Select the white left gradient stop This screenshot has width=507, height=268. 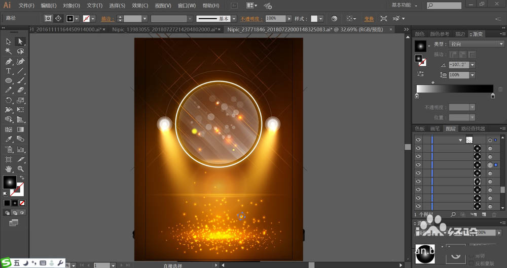417,96
